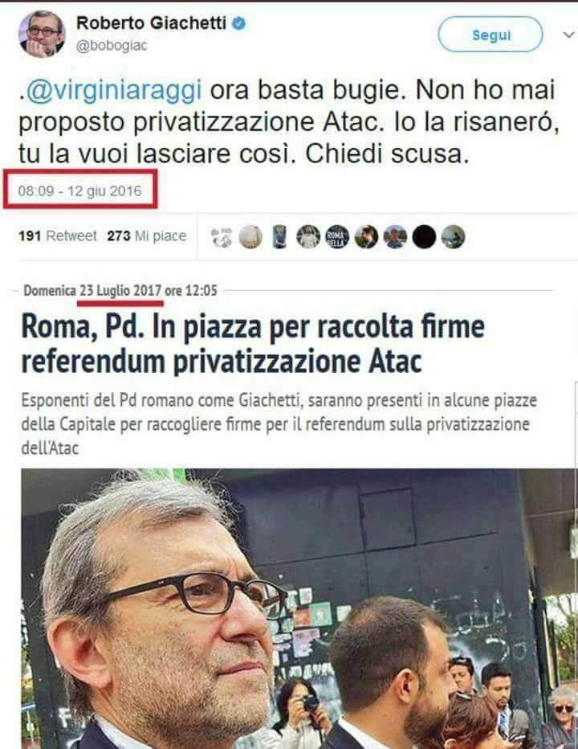578x749 pixels.
Task: Open the tweet timestamp 08:09 - 12 giu 2016
Action: point(79,190)
